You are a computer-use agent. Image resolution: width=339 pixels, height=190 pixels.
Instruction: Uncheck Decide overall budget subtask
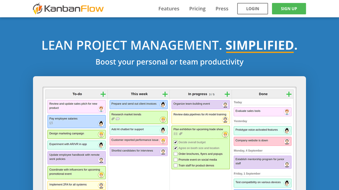176,142
